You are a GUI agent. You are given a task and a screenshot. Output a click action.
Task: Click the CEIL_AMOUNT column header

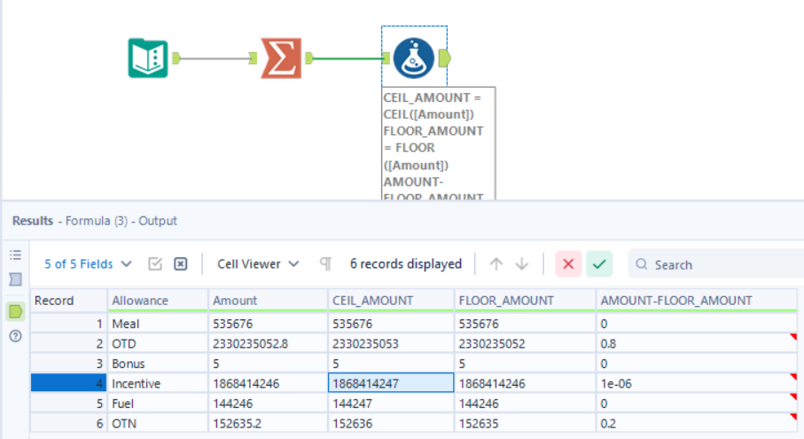click(x=391, y=301)
